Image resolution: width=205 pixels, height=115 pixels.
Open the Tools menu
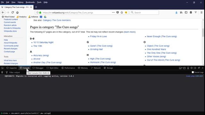(39, 2)
